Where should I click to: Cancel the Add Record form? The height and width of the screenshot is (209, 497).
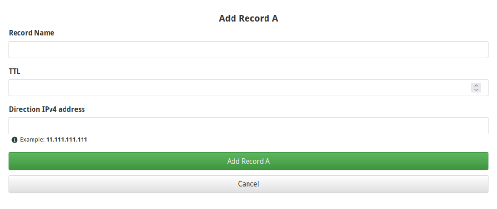(248, 184)
